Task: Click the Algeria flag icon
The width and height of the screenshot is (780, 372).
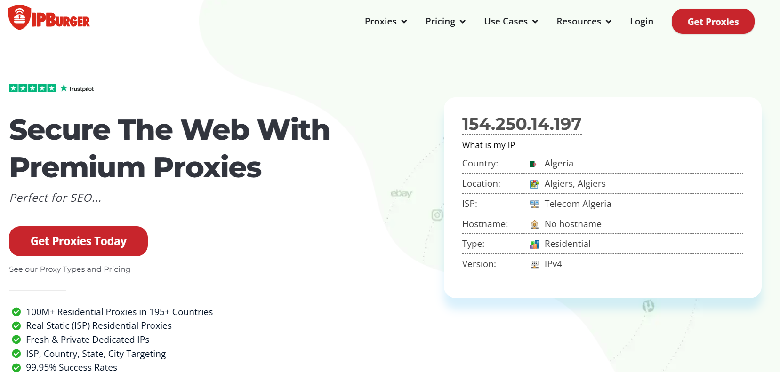Action: click(x=533, y=164)
